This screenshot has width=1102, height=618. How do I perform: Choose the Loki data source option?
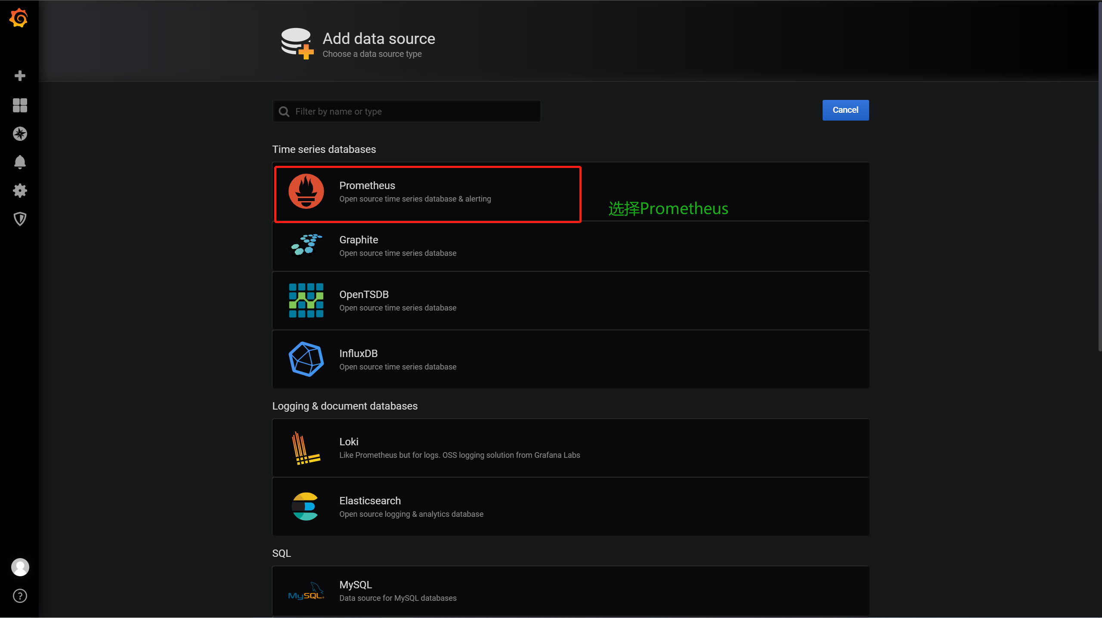point(570,448)
